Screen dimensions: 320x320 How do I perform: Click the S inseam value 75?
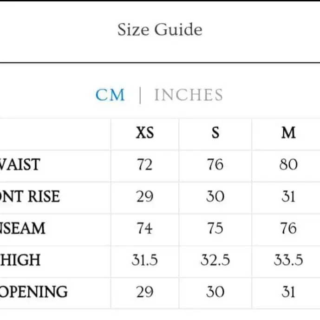click(x=215, y=229)
